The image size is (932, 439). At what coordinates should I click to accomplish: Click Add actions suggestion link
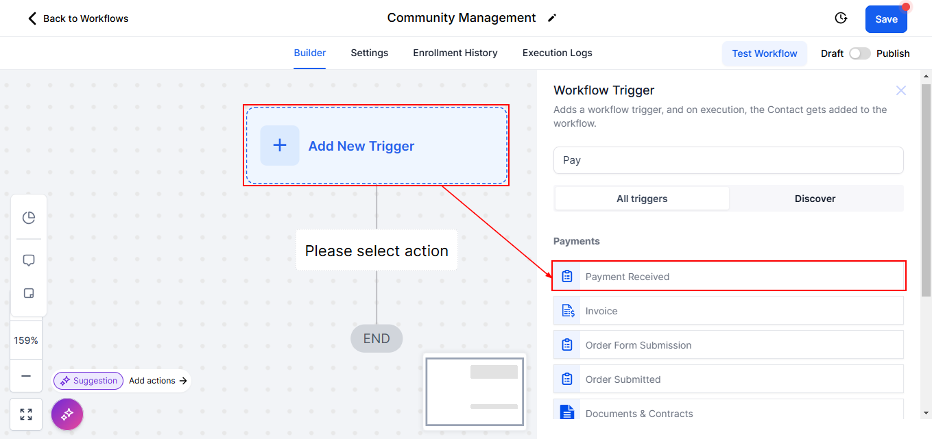coord(158,381)
